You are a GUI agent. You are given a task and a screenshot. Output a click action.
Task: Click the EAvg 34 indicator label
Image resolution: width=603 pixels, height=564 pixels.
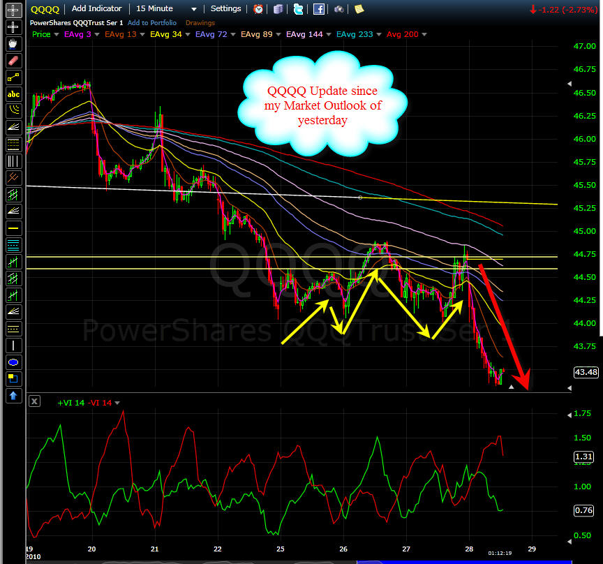(x=165, y=34)
